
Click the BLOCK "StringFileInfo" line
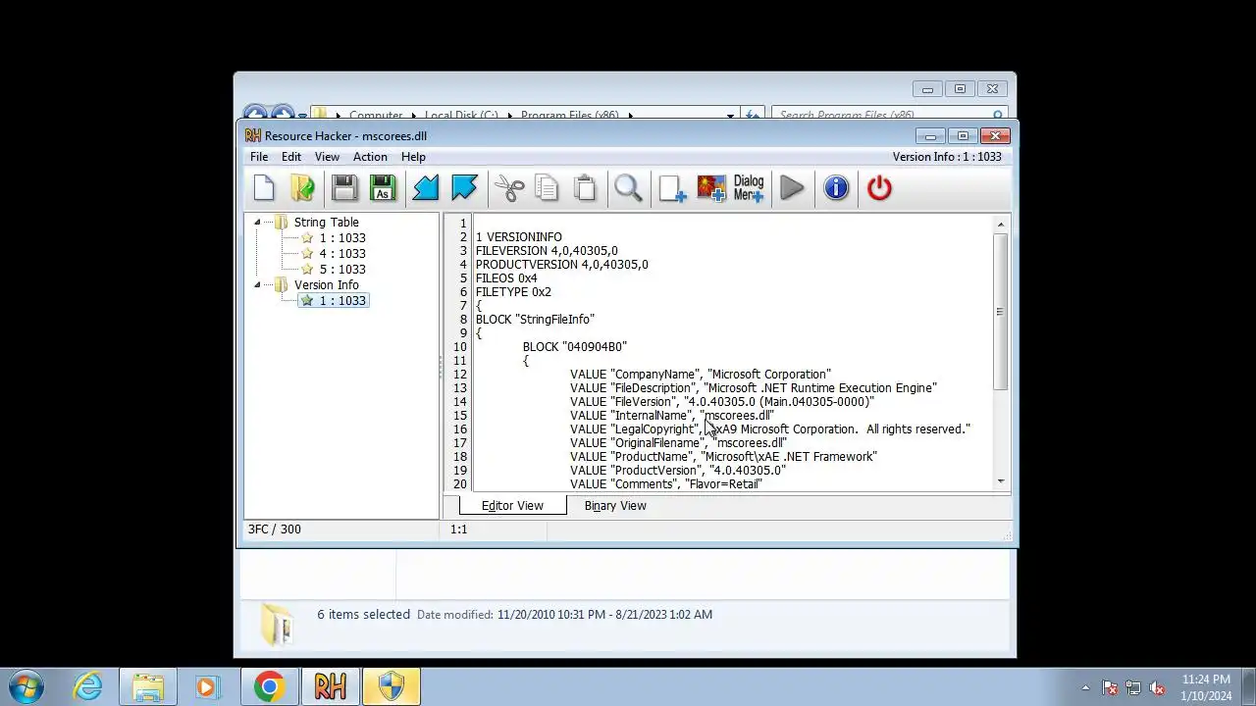click(535, 320)
